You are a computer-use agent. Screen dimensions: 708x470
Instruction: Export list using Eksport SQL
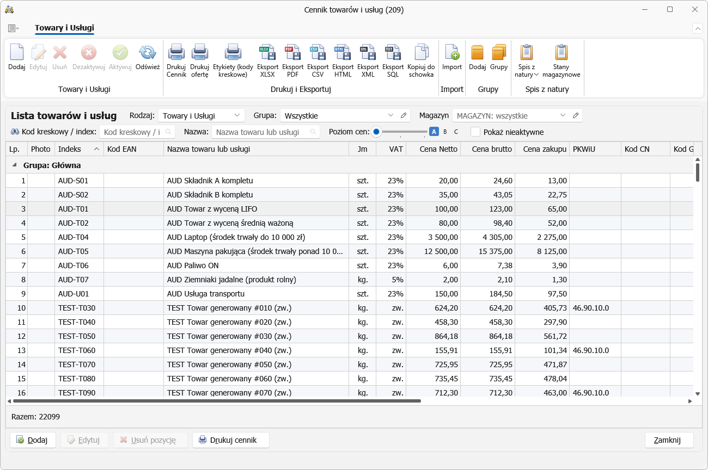393,53
